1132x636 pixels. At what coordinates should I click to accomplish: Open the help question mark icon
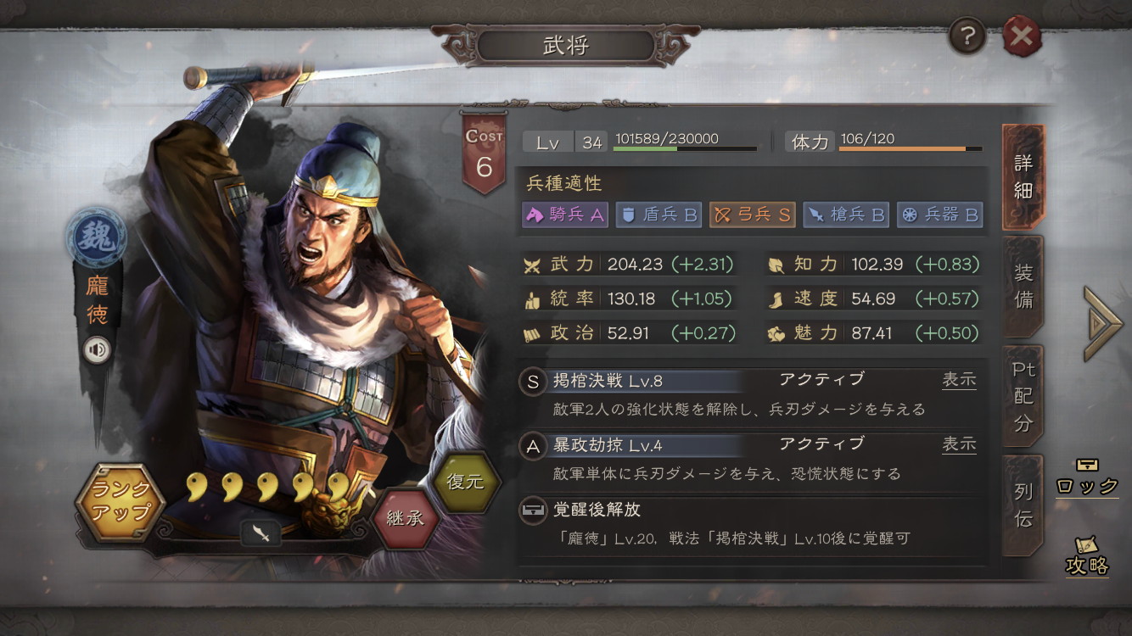point(967,36)
